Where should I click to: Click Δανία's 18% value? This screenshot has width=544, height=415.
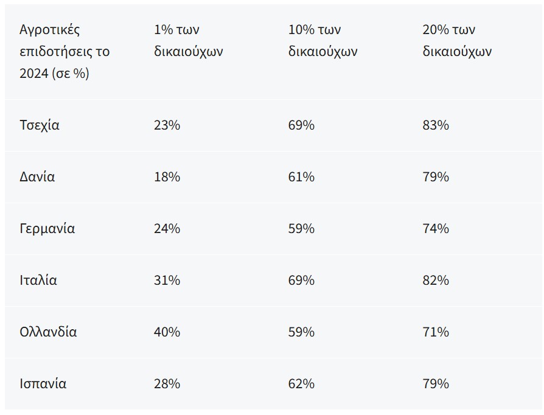(x=167, y=177)
